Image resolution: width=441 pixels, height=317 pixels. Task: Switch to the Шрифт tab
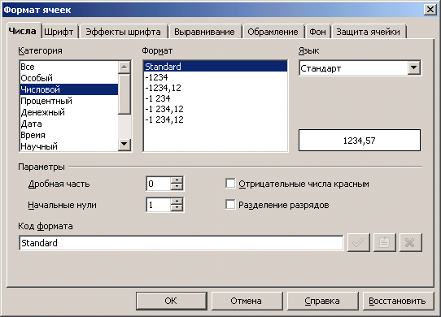(x=59, y=32)
